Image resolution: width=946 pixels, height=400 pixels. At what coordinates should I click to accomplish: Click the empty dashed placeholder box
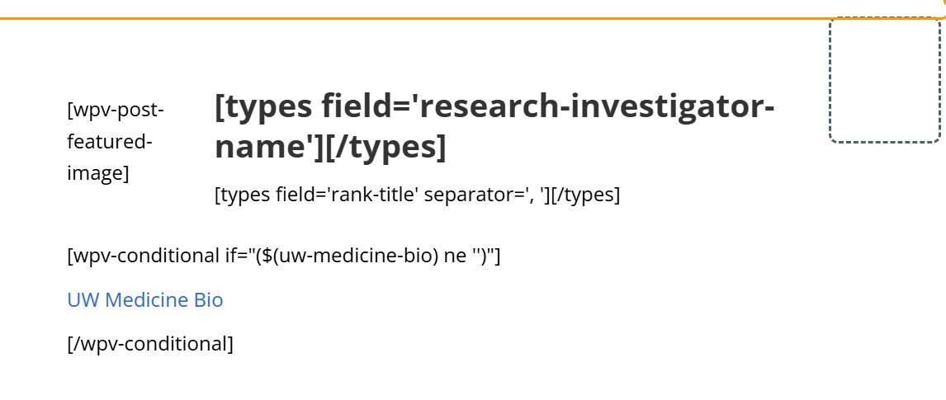pos(884,81)
